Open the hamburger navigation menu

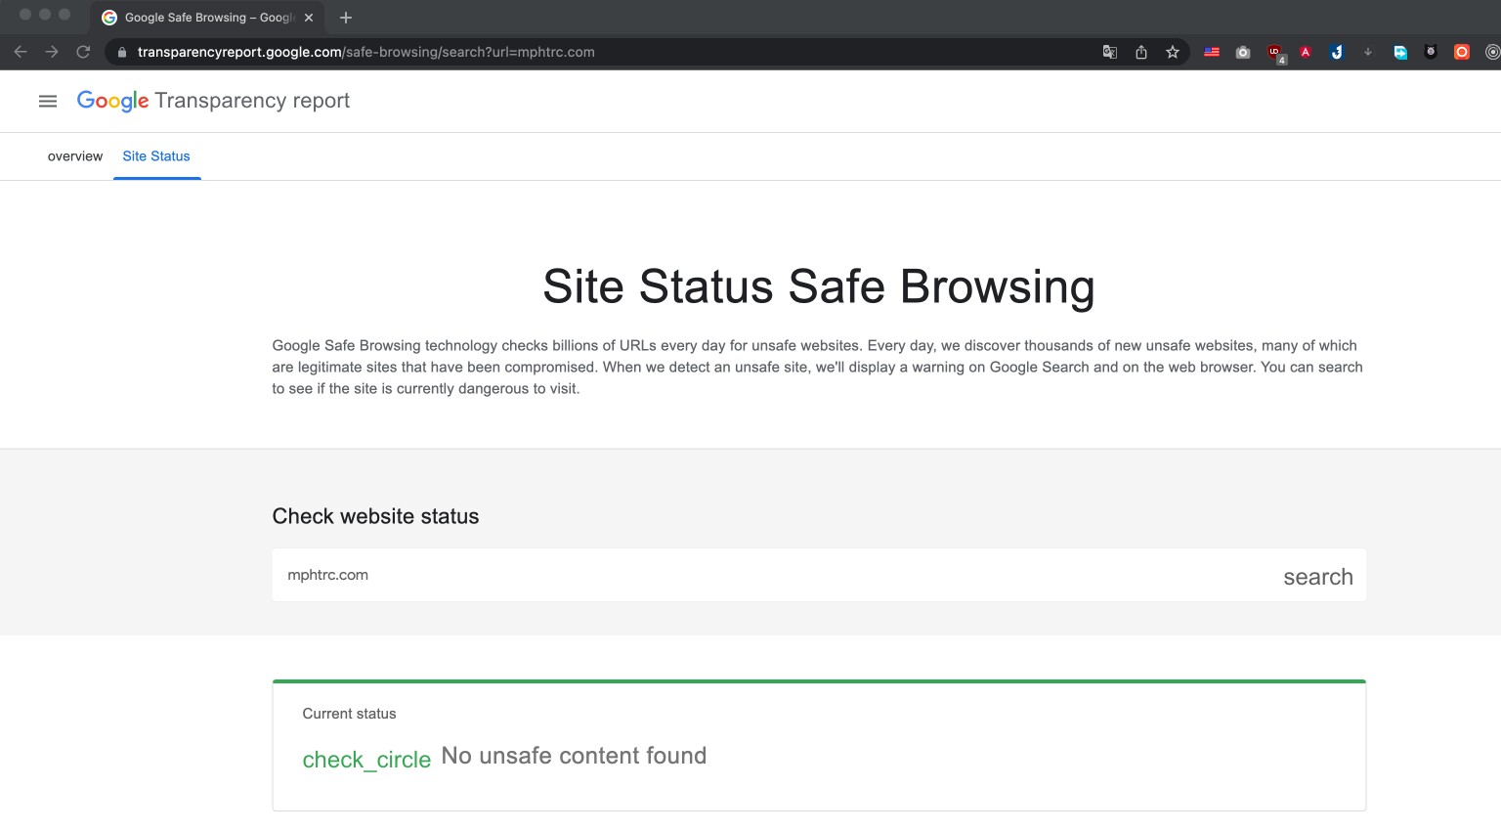tap(47, 101)
